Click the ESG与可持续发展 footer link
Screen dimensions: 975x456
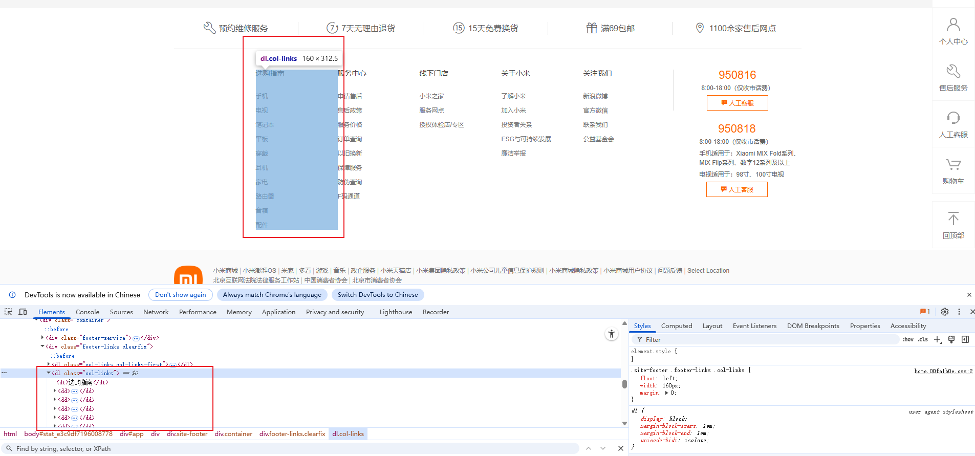point(526,139)
